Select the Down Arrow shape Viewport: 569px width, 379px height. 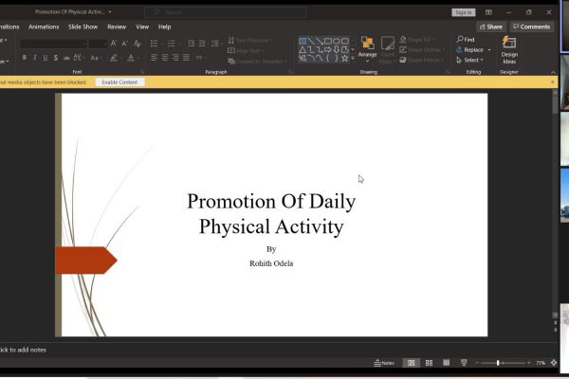(x=337, y=49)
